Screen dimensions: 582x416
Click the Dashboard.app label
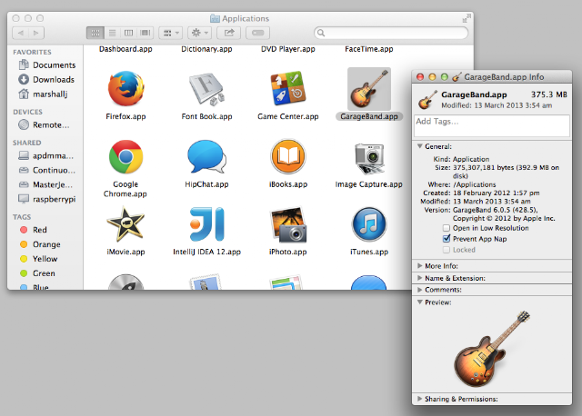(x=125, y=49)
